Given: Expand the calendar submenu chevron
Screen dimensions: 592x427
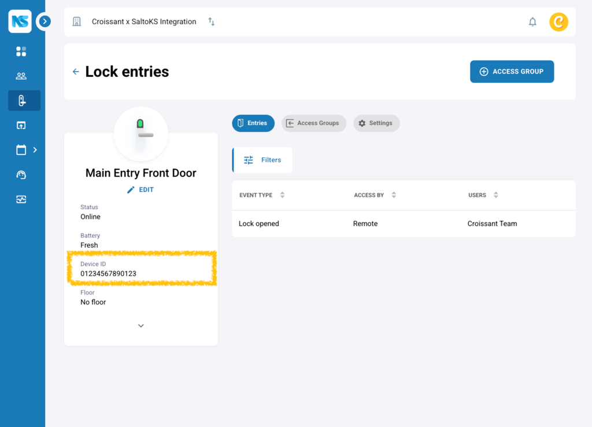Looking at the screenshot, I should click(35, 150).
